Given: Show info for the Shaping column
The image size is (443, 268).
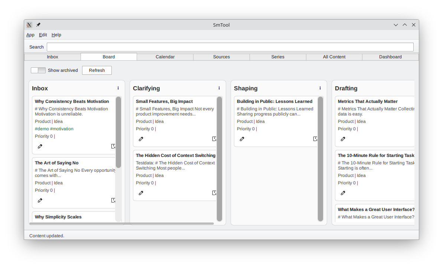Looking at the screenshot, I should (x=320, y=88).
